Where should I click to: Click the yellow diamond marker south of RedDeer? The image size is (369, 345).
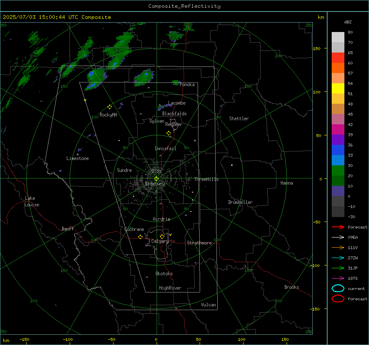click(169, 133)
